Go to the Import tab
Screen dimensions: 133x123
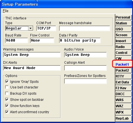123,41
